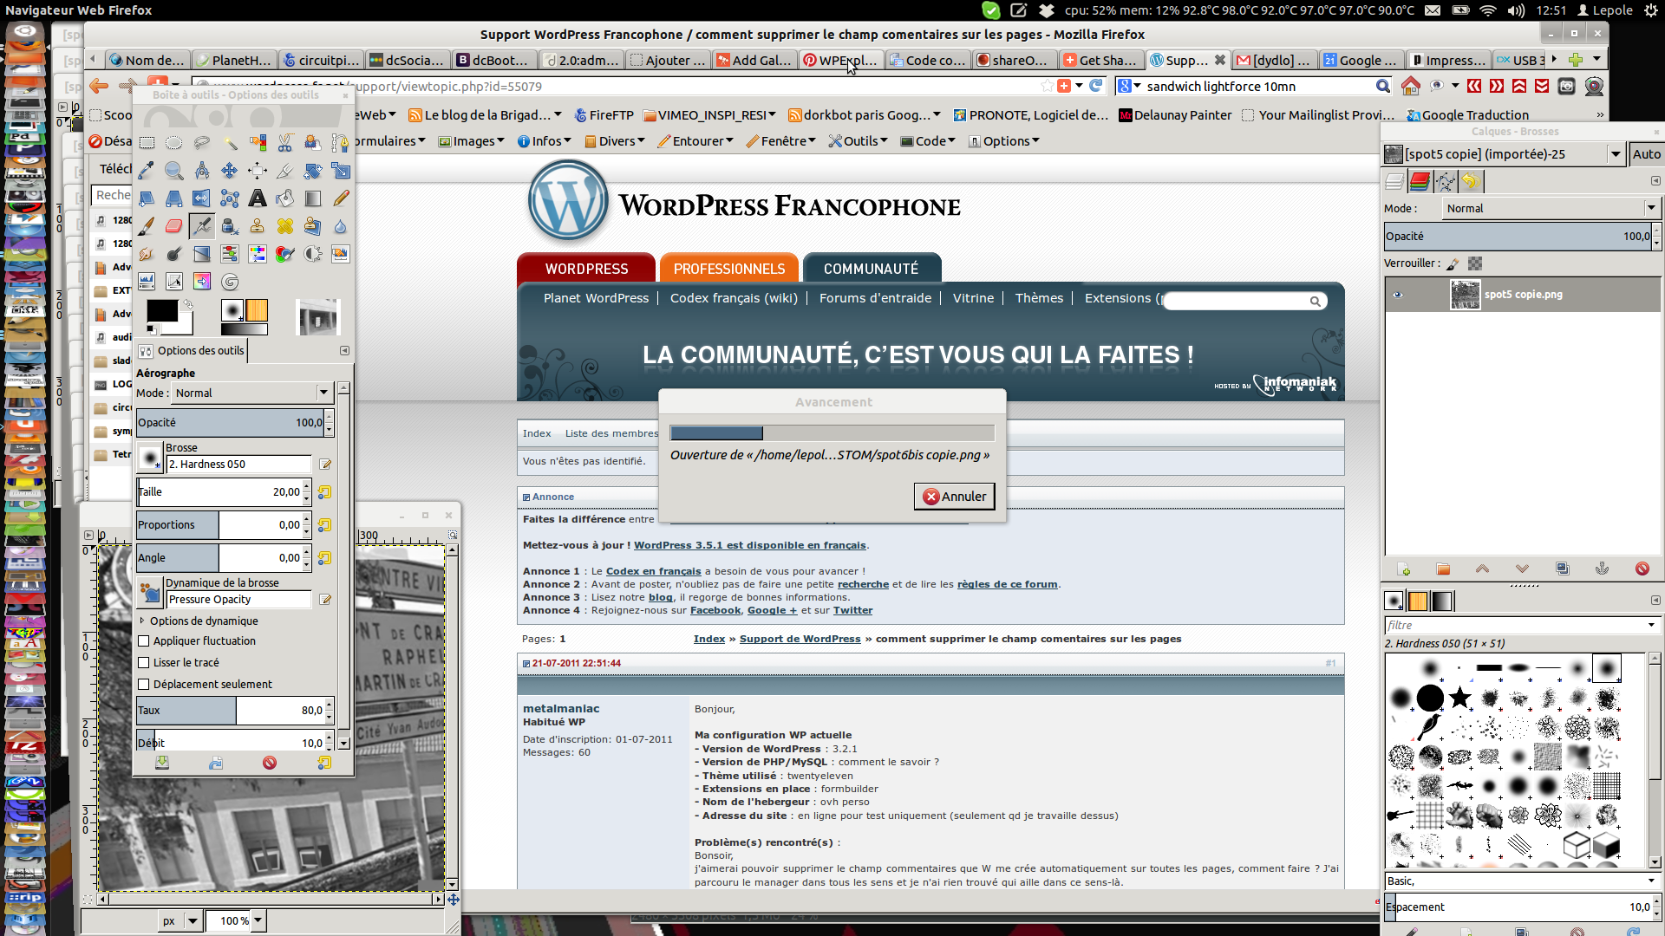Check Déplacement seulement option
Viewport: 1665px width, 936px height.
[144, 685]
